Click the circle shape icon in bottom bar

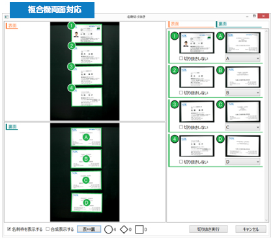point(108,230)
